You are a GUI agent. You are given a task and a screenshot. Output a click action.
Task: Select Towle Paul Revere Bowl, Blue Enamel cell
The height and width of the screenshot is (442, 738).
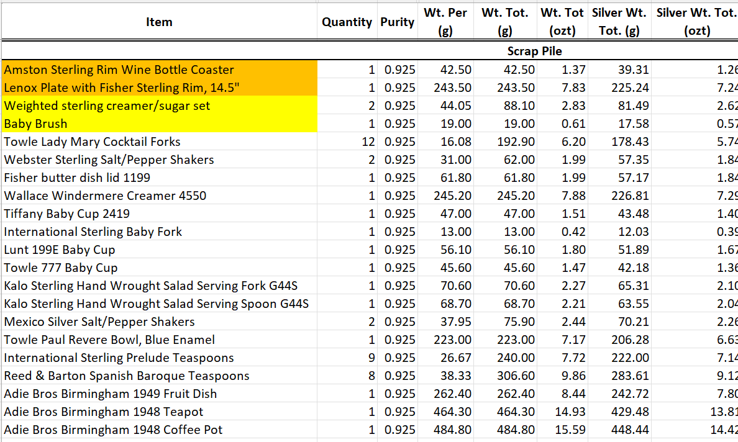click(160, 340)
